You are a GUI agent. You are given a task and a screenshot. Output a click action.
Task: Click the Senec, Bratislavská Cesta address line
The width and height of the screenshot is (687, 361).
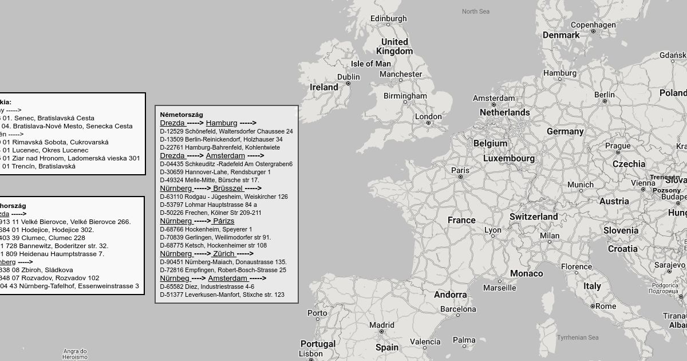[x=47, y=118]
